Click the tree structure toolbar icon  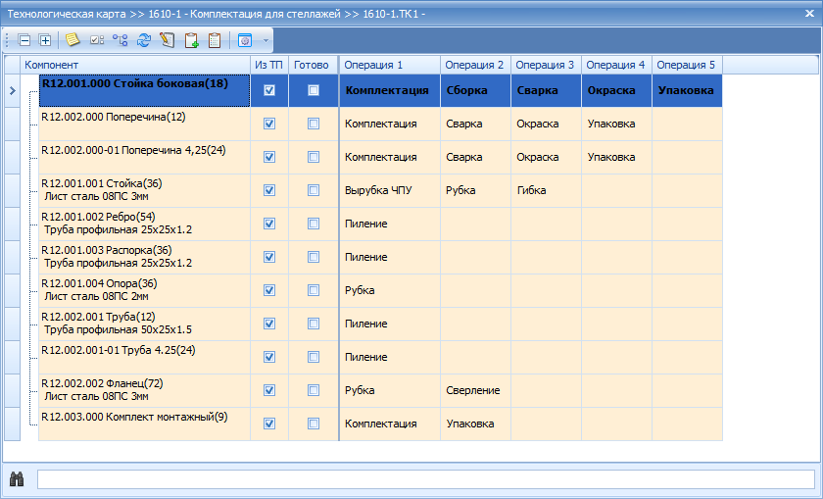121,40
